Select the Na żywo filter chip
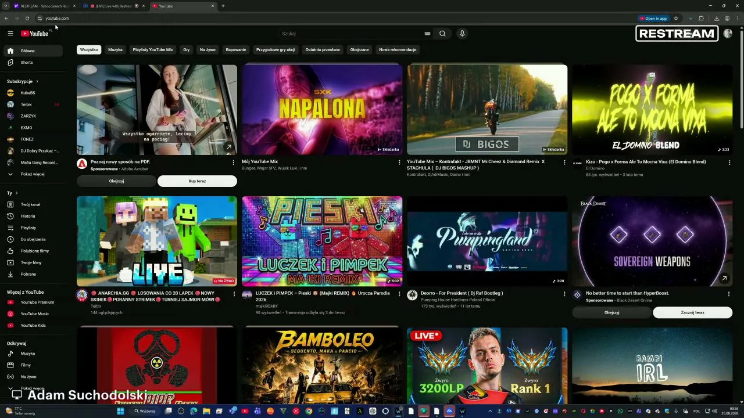Image resolution: width=744 pixels, height=418 pixels. (x=208, y=49)
